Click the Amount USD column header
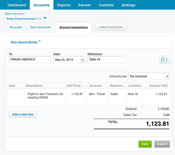Viewport: 175px width, 155px height. pyautogui.click(x=158, y=86)
